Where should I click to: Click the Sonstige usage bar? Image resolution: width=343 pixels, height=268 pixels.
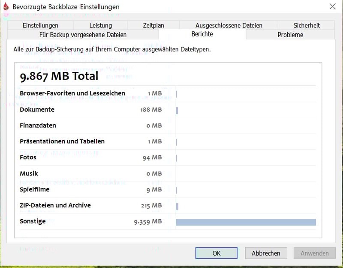[246, 222]
